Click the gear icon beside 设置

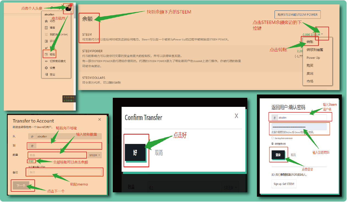[x=46, y=68]
